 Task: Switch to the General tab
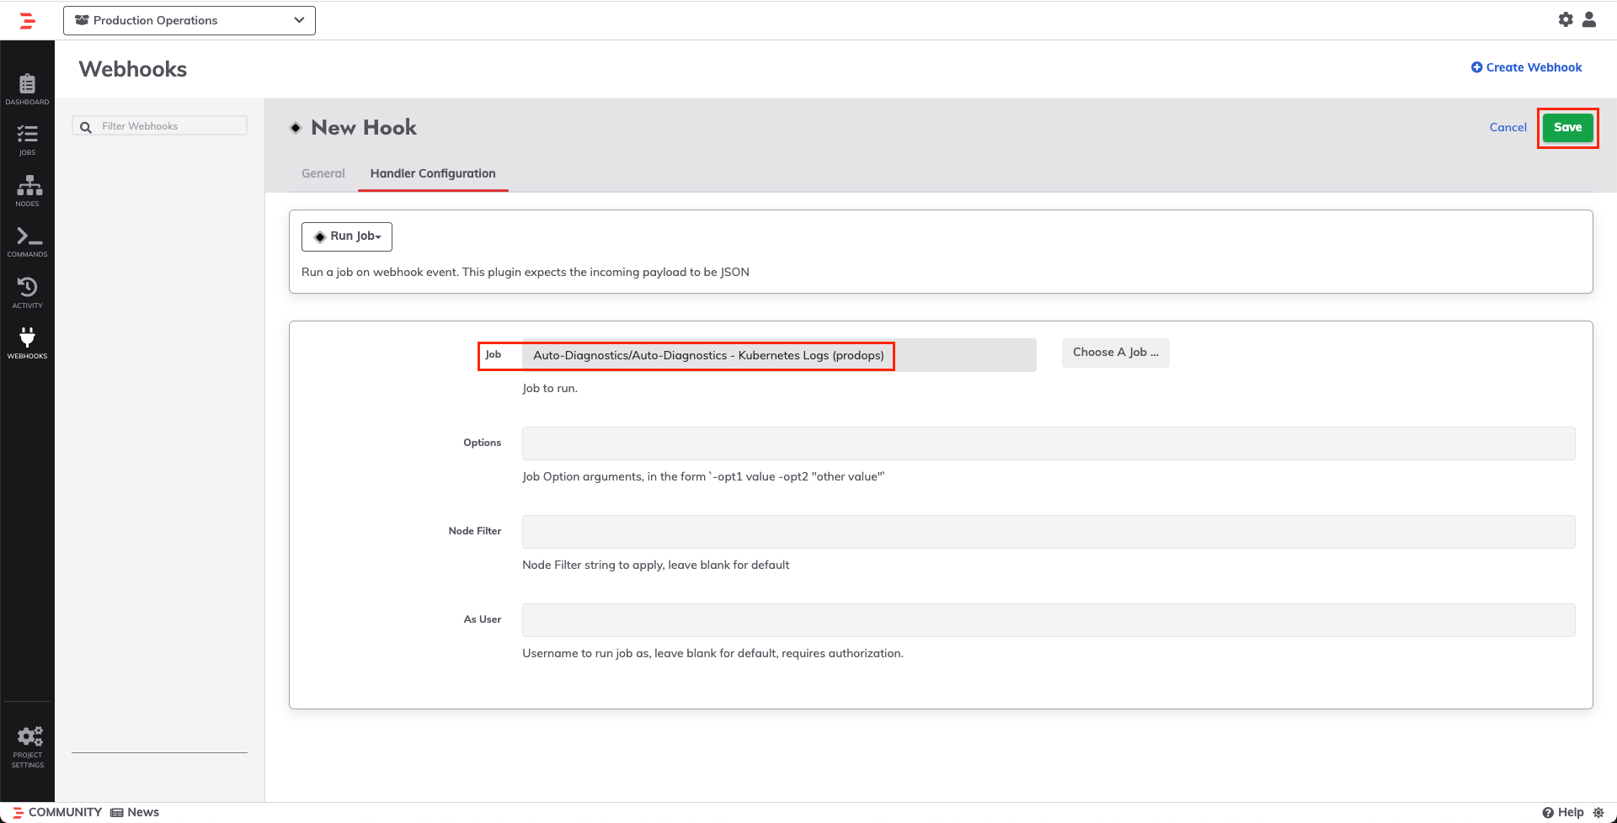pyautogui.click(x=323, y=173)
